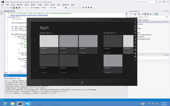Screen dimensions: 170x106
Task: Click the Refresh icon in Solution Explorer
Action: pyautogui.click(x=145, y=14)
